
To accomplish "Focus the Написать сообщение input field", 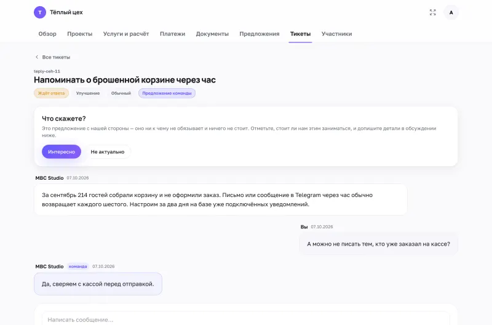I will [245, 319].
